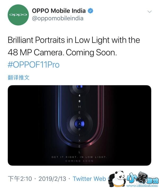
Task: Click the GET IT RIGHT. IN LOW LIGHT. caption
Action: pos(79,157)
